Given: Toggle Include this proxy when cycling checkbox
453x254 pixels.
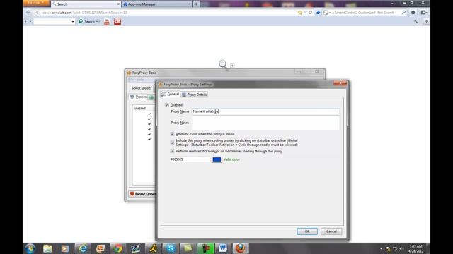Looking at the screenshot, I should tap(173, 143).
